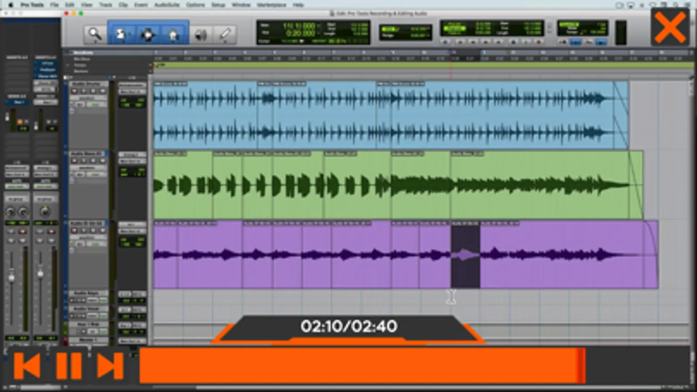The image size is (697, 392).
Task: Mute the Audio Bass track
Action: (103, 161)
